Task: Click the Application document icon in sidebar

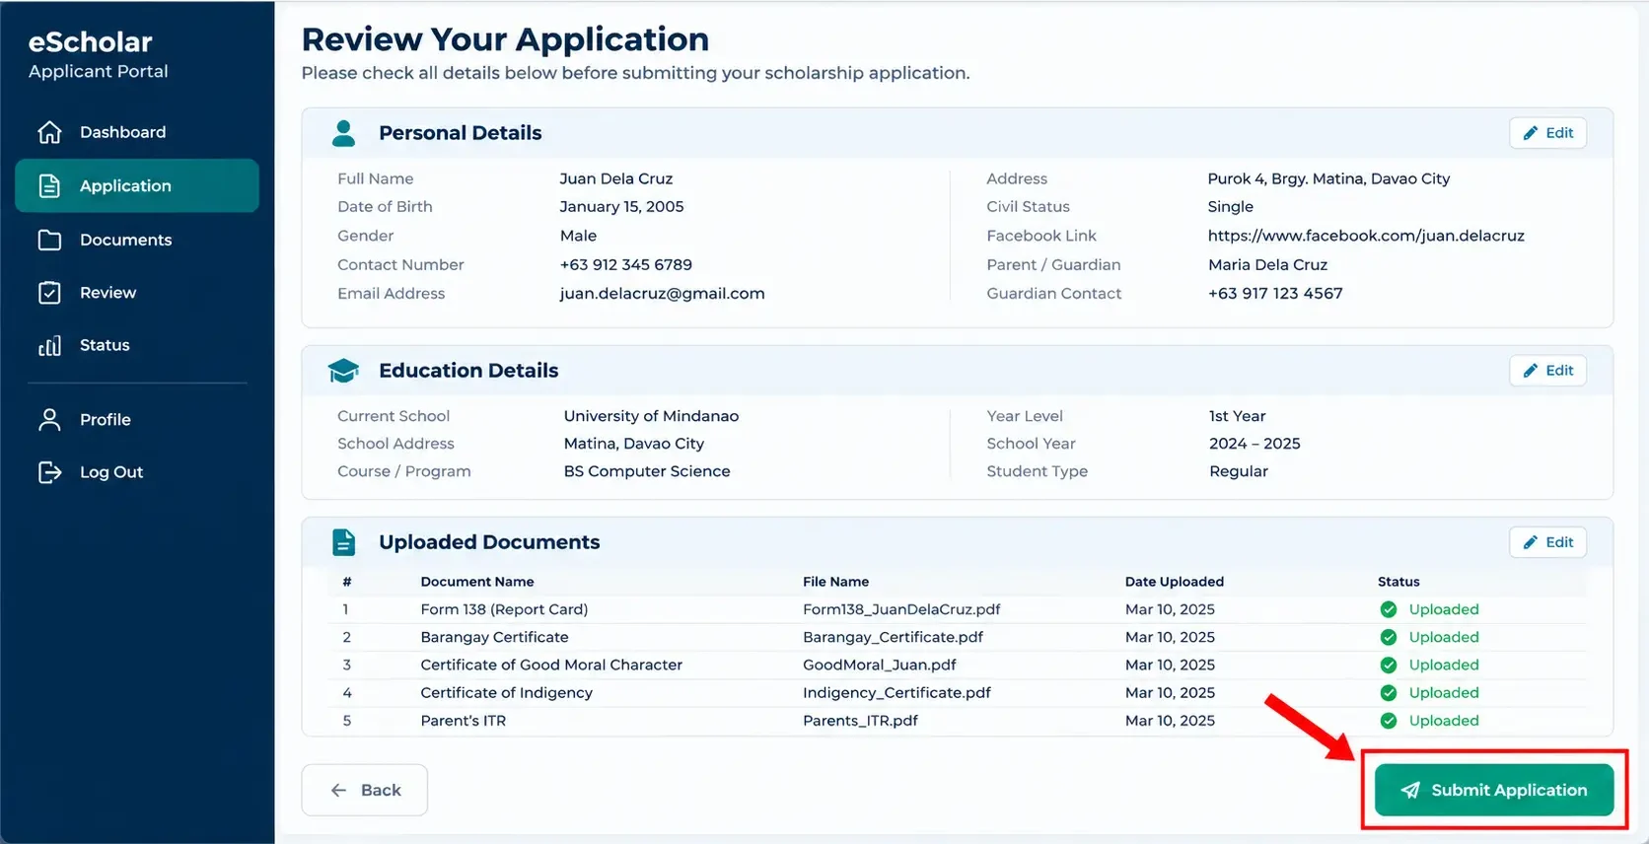Action: point(49,185)
